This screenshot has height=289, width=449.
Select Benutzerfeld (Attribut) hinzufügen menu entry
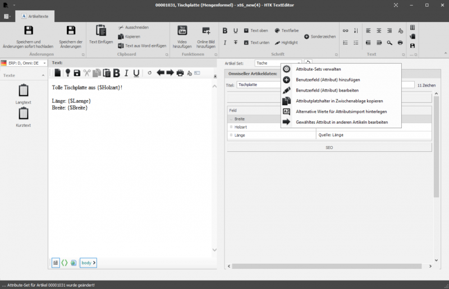(x=328, y=79)
